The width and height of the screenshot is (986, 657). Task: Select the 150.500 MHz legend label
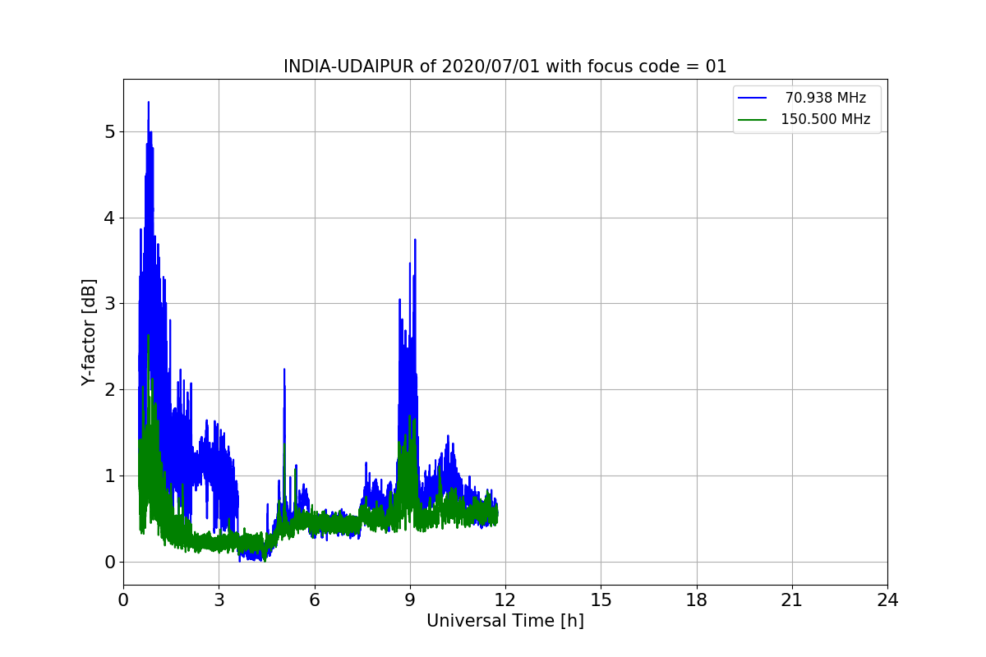(x=825, y=119)
